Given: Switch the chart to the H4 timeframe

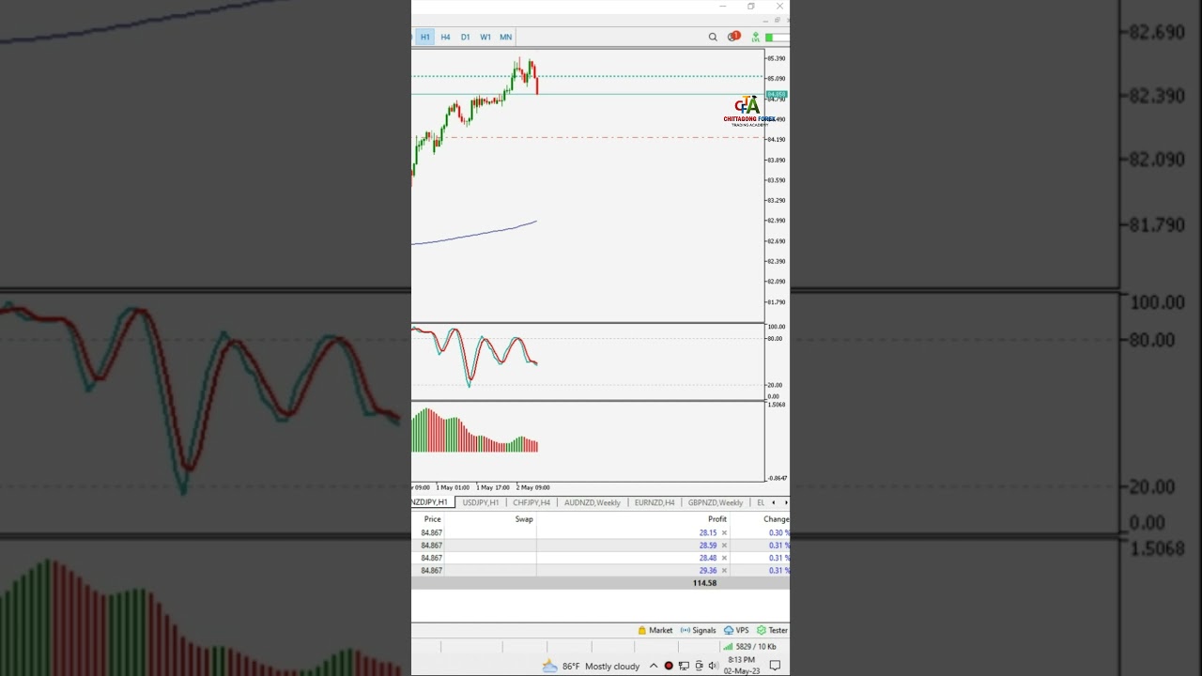Looking at the screenshot, I should pos(445,38).
